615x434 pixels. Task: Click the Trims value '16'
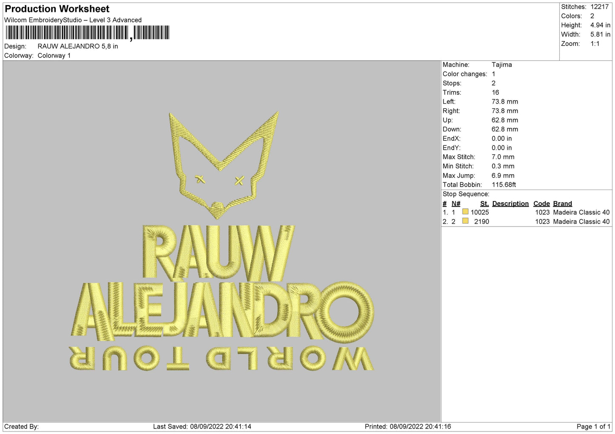pos(495,92)
